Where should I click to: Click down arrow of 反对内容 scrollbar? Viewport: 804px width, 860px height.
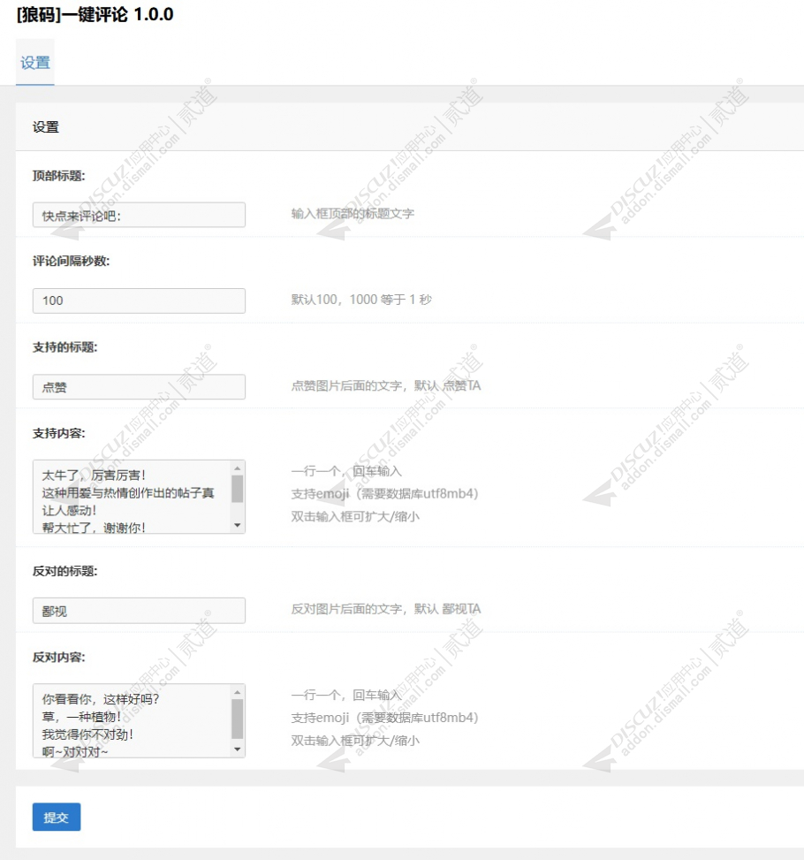tap(237, 750)
